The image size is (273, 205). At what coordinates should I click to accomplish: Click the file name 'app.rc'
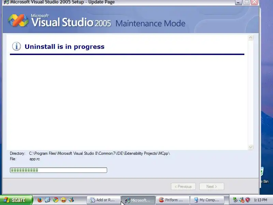point(35,159)
